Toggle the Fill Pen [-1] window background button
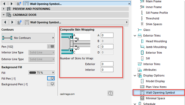The width and height of the screenshot is (185, 105). click(51, 78)
